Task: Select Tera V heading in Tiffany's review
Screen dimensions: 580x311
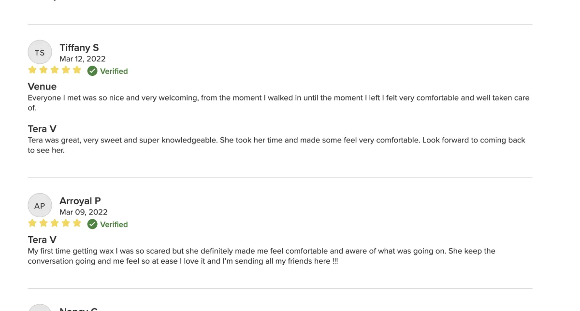Action: pyautogui.click(x=42, y=128)
